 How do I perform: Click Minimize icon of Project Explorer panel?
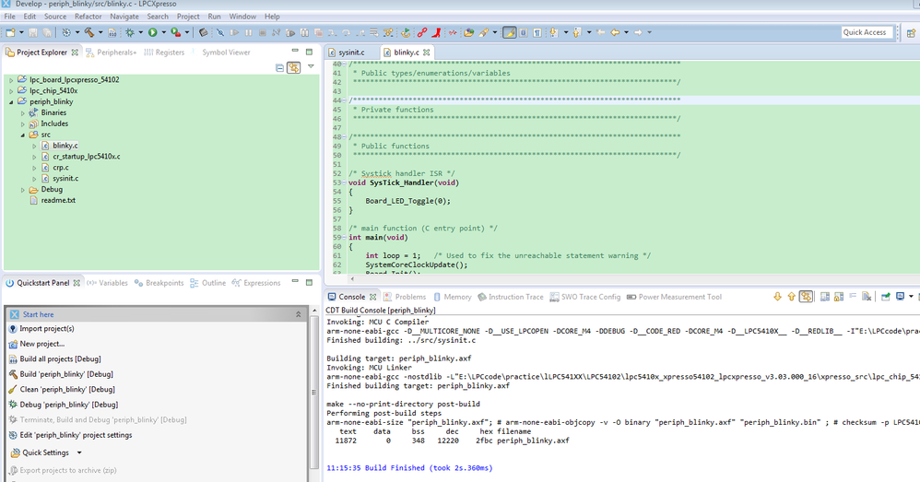pyautogui.click(x=295, y=52)
